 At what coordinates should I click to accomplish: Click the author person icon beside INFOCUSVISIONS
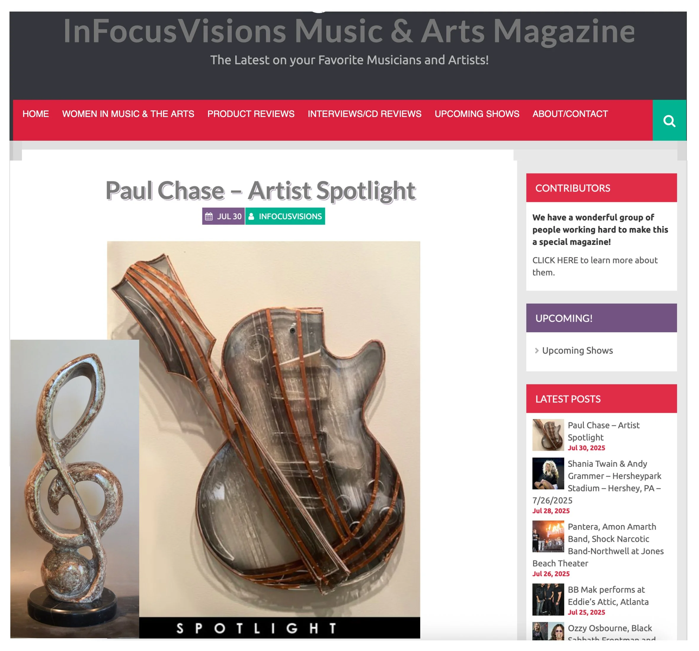(x=251, y=216)
